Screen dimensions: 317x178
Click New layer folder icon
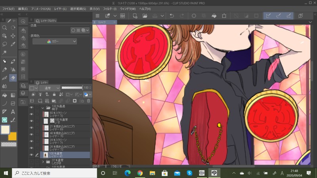click(54, 101)
